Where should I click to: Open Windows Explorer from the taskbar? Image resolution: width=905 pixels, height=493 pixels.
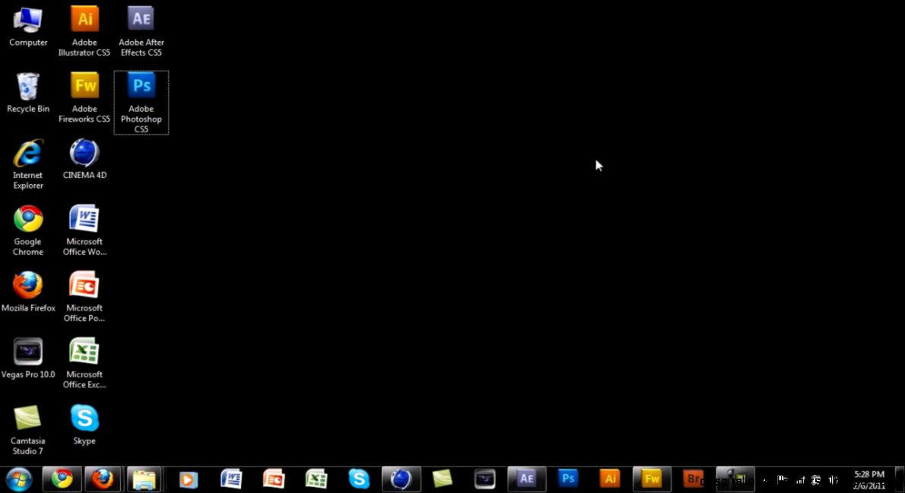coord(144,479)
